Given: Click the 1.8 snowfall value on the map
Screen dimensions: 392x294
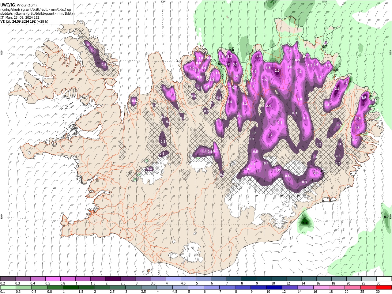Looking at the screenshot, I should pyautogui.click(x=358, y=119).
